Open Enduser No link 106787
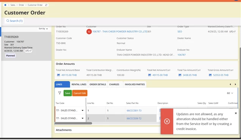 coord(181,55)
